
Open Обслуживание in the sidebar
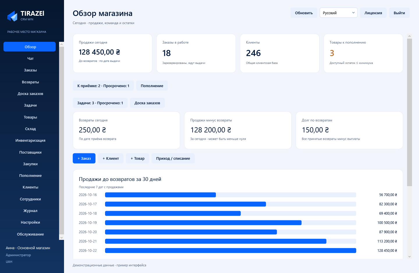tap(30, 234)
